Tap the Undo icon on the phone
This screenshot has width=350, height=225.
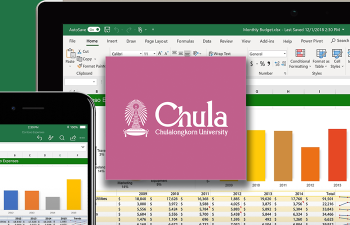[39, 138]
